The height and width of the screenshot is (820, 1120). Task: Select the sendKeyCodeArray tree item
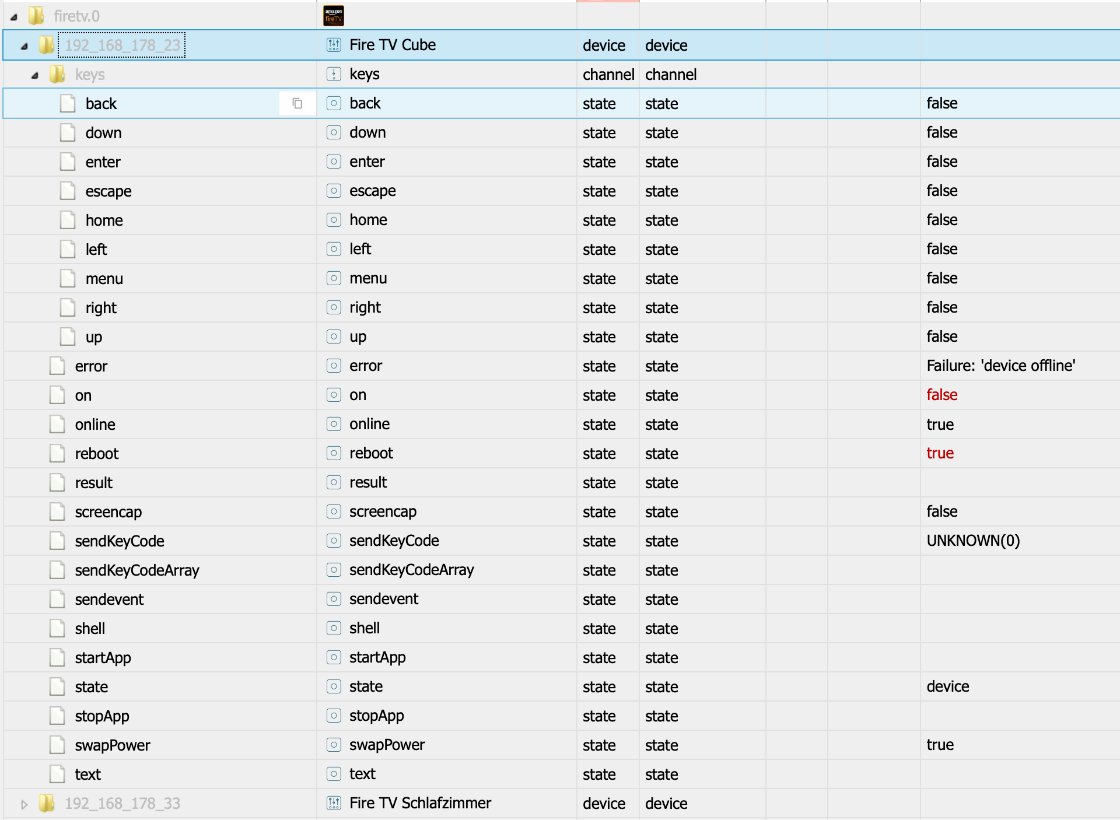click(137, 570)
